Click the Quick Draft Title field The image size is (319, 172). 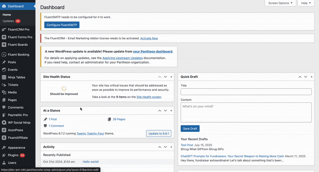(246, 92)
